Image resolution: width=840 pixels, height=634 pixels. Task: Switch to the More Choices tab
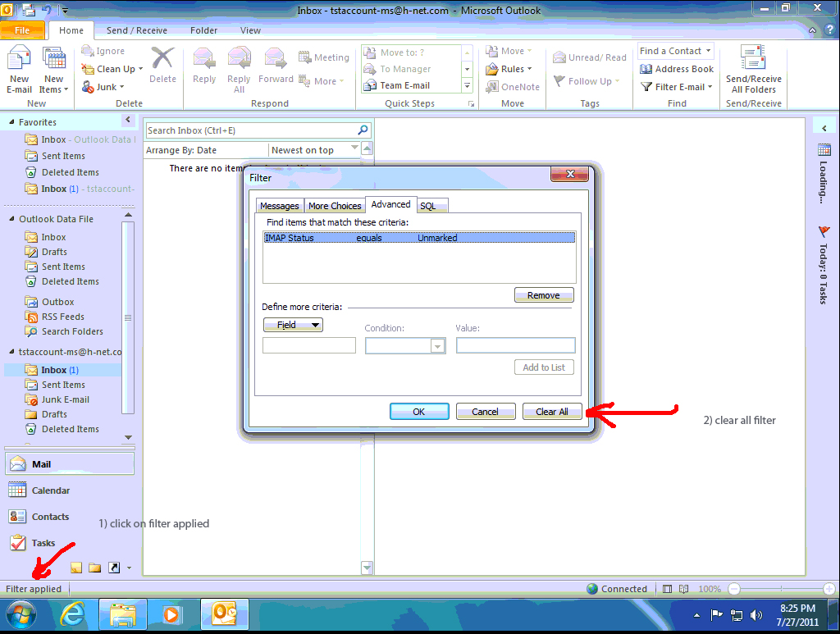pos(335,206)
